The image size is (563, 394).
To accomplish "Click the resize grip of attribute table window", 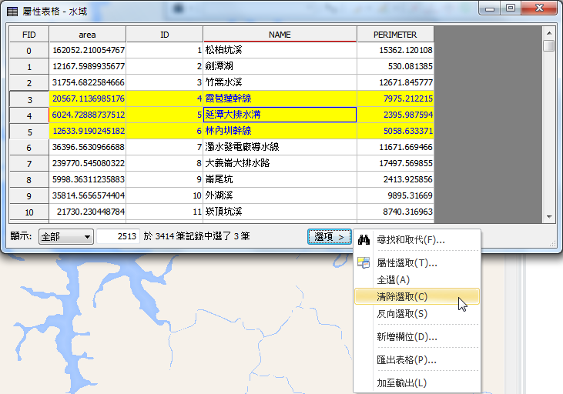I will coord(553,244).
